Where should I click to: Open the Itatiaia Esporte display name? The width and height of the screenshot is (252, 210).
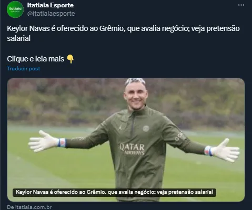click(51, 5)
